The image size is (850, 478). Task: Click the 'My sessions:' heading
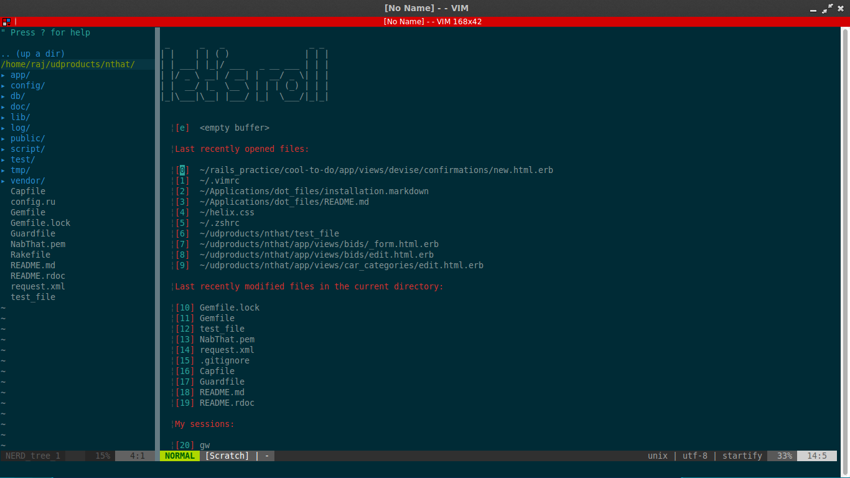coord(205,424)
